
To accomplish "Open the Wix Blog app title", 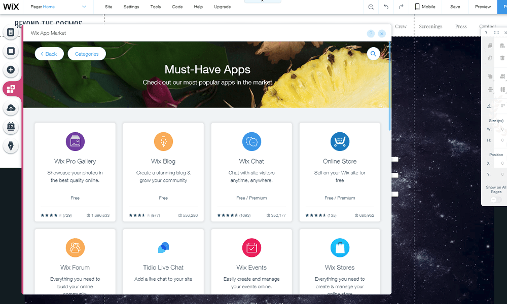I will pos(163,161).
